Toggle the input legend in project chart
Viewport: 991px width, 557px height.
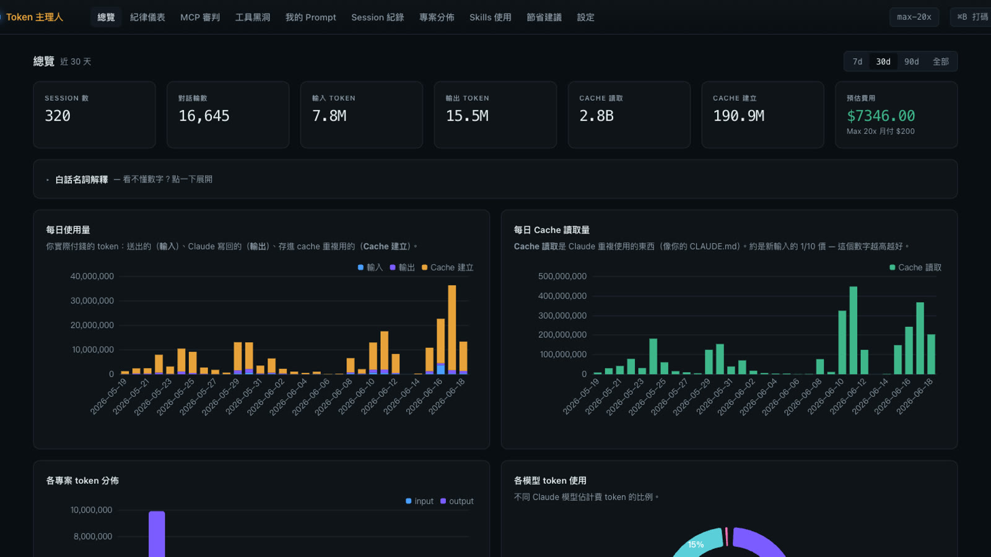pyautogui.click(x=420, y=501)
